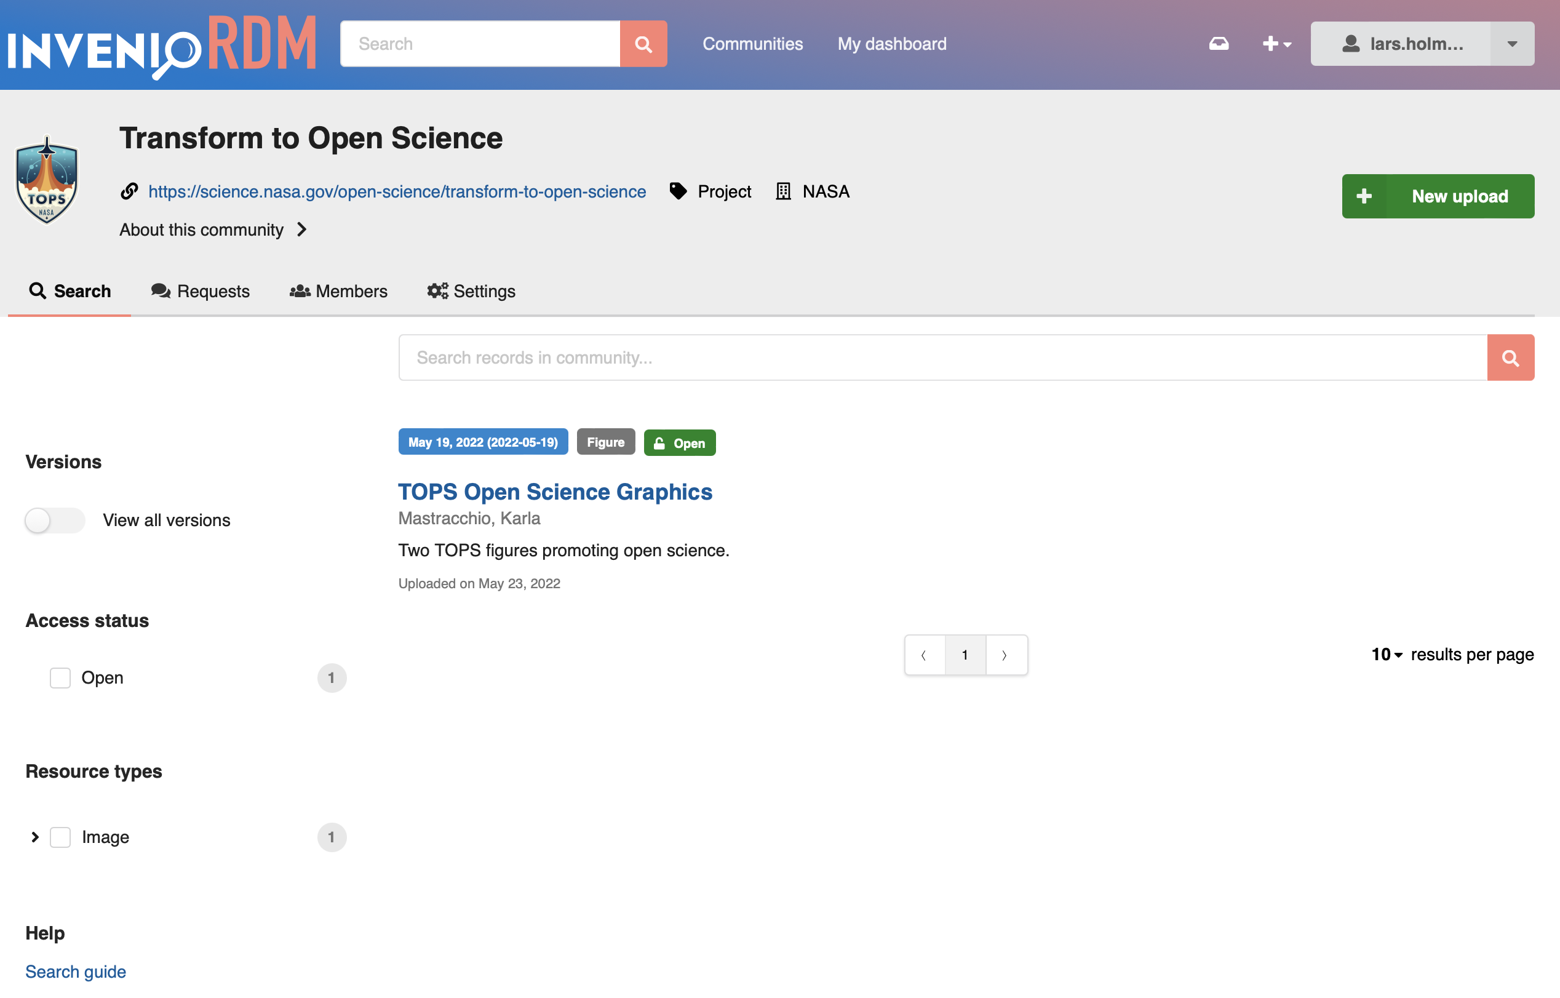Switch to the Search tab
Screen dimensions: 1560x998
70,291
